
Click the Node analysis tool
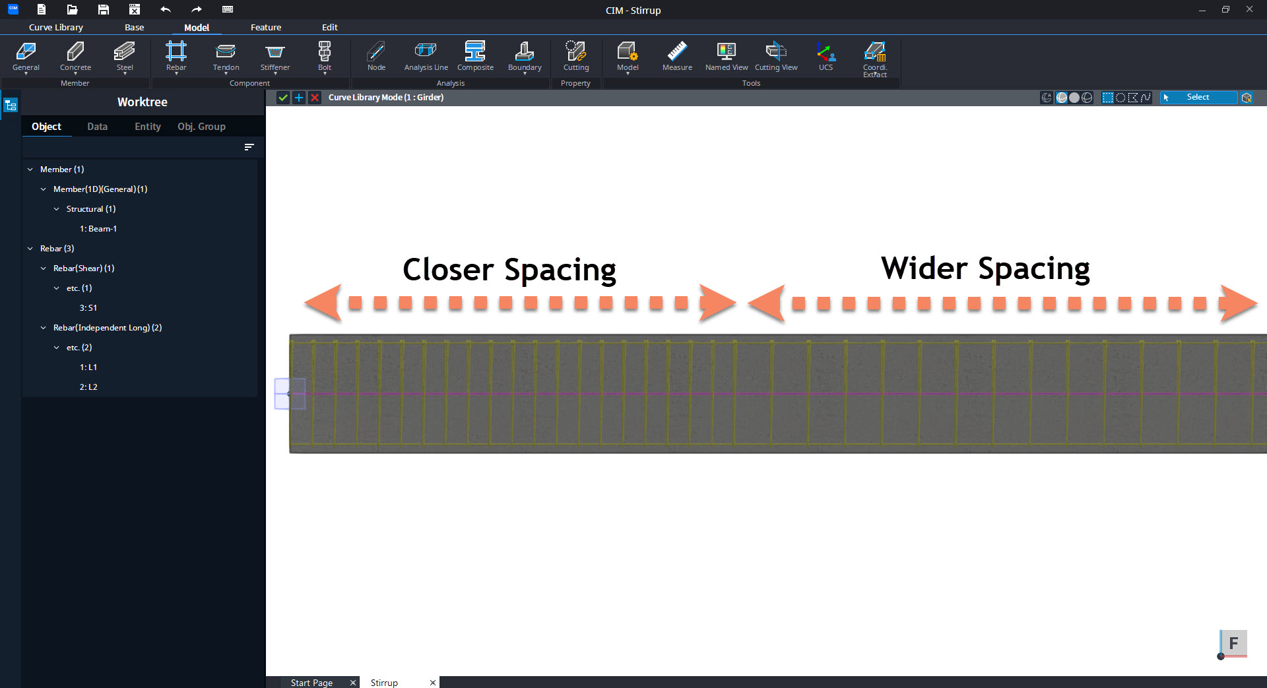(x=376, y=57)
